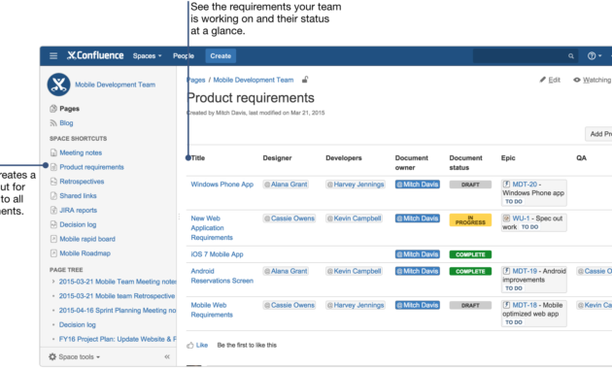Open FY16 Project Plan page in tree
612x369 pixels.
(118, 339)
